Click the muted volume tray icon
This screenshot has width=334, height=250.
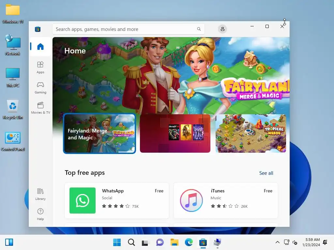(x=295, y=242)
